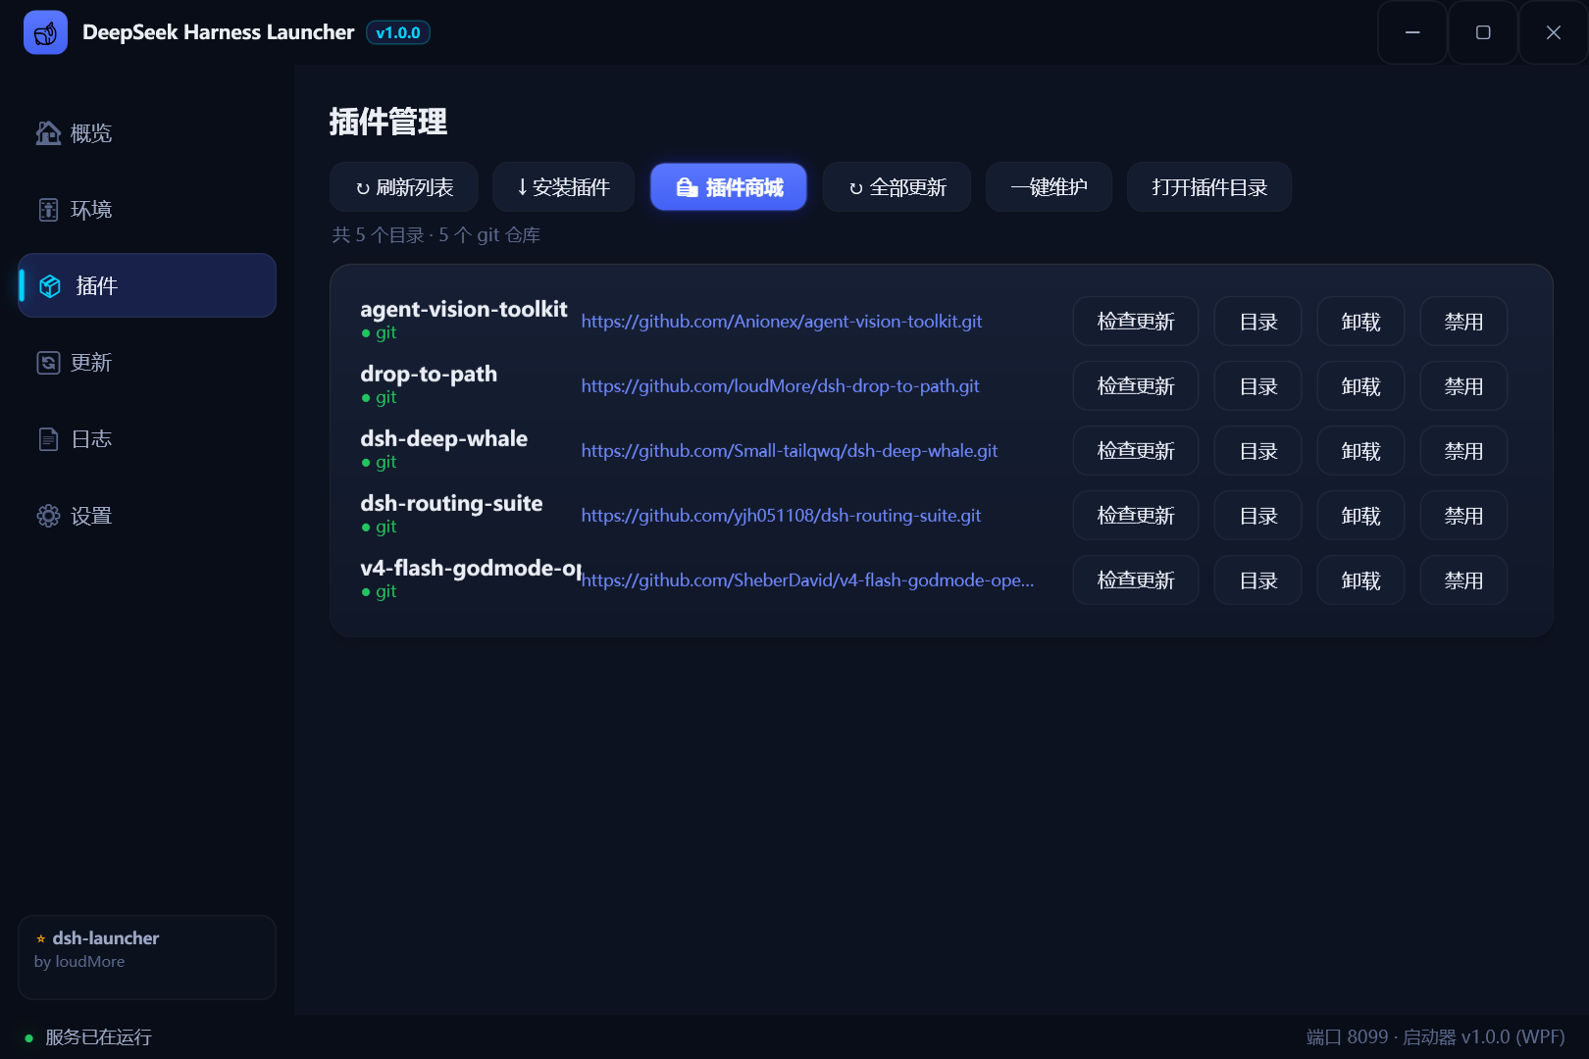The image size is (1589, 1059).
Task: Select the agent-vision-toolkit plugin name
Action: tap(464, 309)
